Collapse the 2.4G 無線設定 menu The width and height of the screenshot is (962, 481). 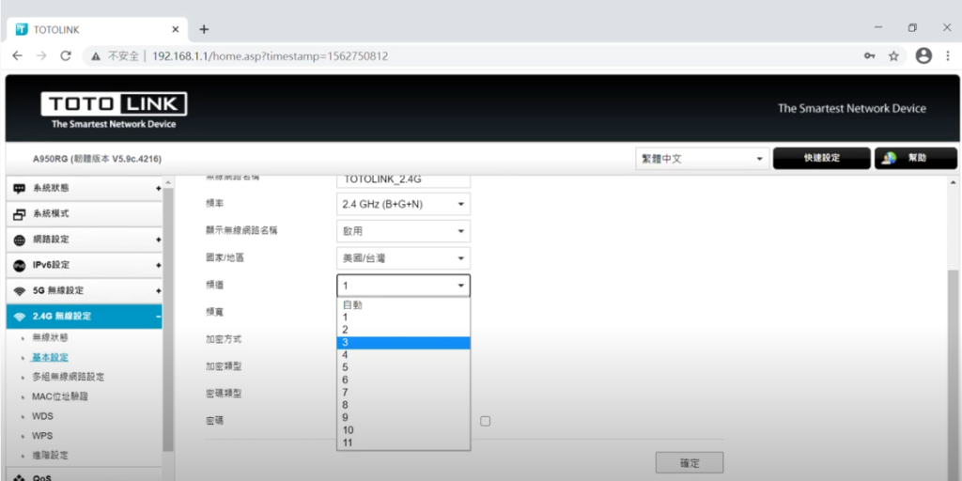(x=158, y=317)
